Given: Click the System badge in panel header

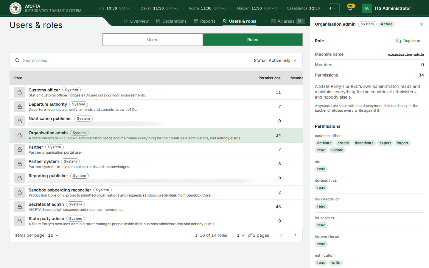Looking at the screenshot, I should click(x=367, y=24).
